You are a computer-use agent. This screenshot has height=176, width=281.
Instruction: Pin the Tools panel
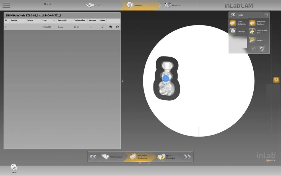pyautogui.click(x=266, y=15)
